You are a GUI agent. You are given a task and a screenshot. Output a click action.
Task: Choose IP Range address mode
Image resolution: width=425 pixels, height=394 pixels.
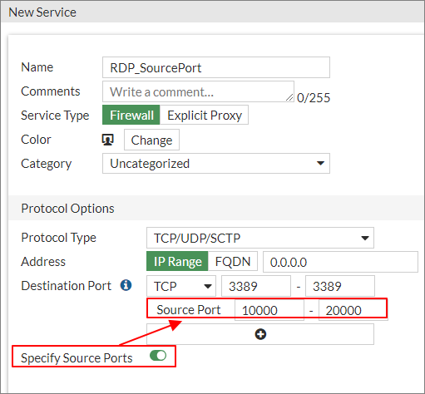click(x=177, y=261)
